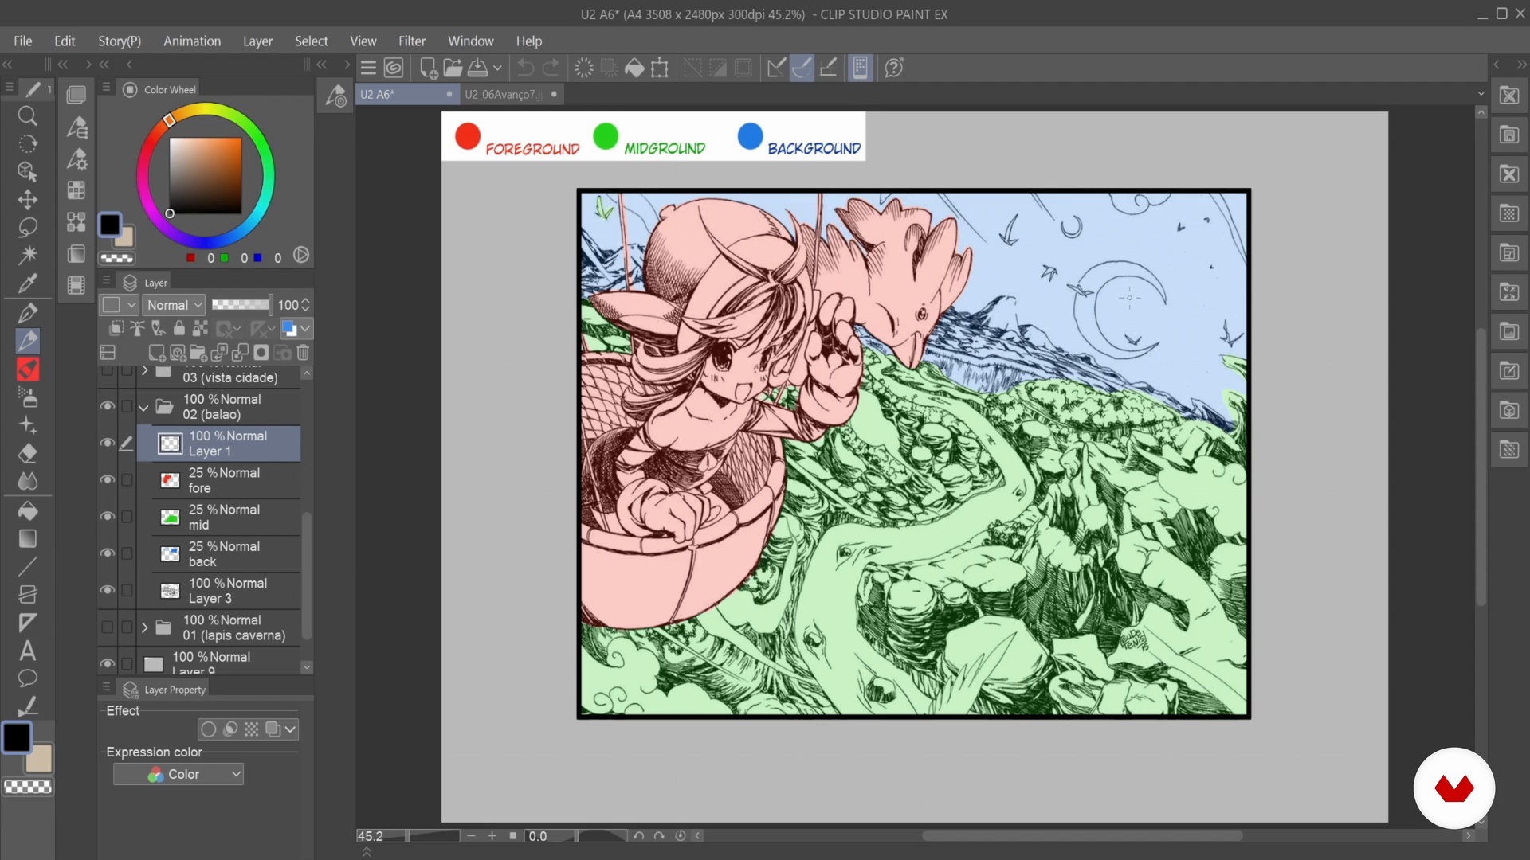The height and width of the screenshot is (860, 1530).
Task: Click the Fill icon in command bar
Action: 634,68
